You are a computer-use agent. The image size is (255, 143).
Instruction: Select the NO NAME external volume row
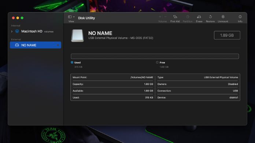[36, 45]
